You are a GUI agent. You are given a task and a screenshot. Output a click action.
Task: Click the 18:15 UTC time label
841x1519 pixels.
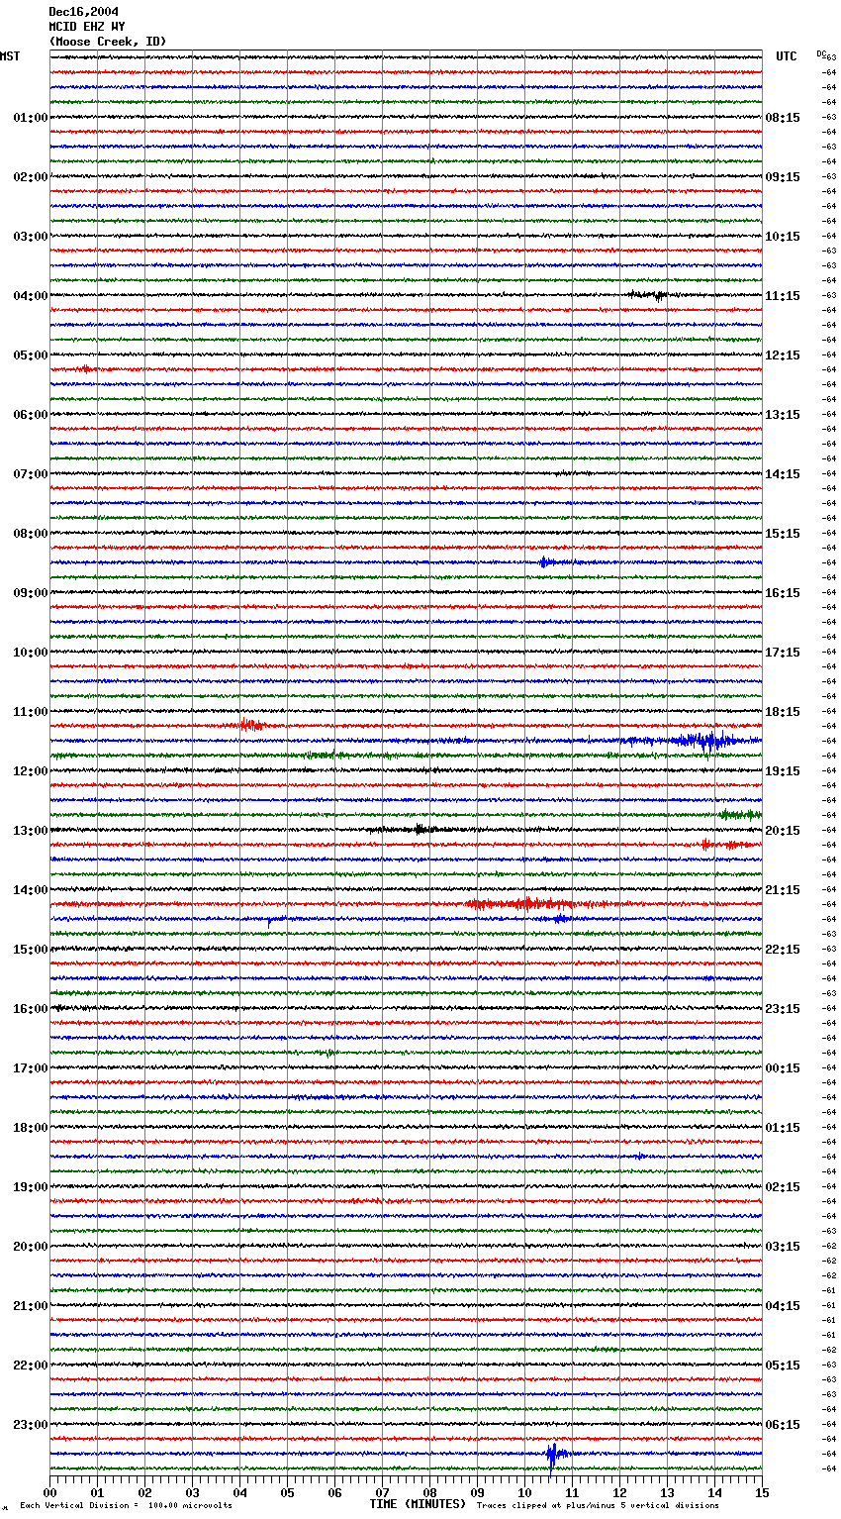click(783, 712)
